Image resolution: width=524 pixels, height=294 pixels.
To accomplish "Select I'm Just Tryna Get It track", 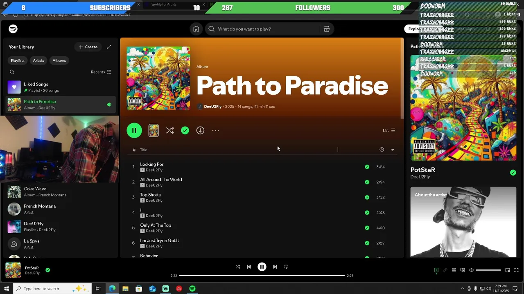I will (159, 241).
